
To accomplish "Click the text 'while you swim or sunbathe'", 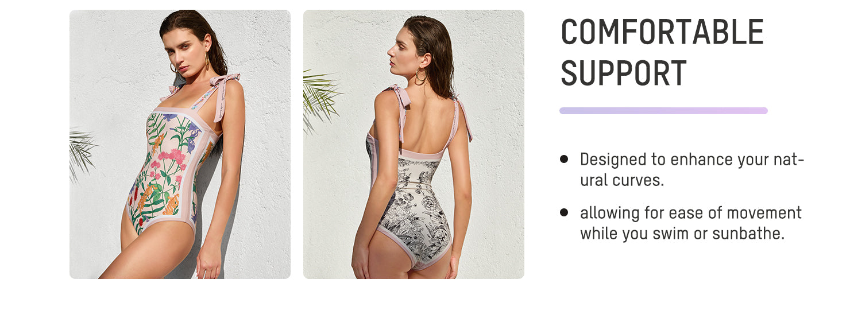I will [x=682, y=234].
